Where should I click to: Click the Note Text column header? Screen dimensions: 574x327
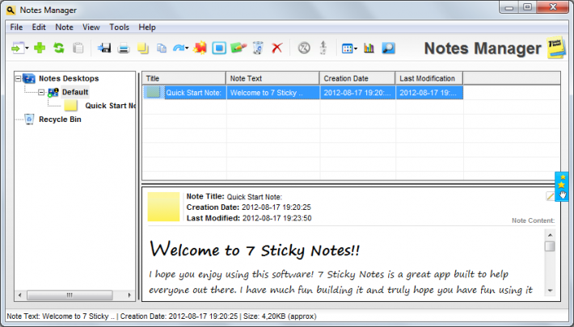272,78
